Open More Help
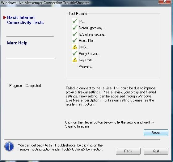 pos(17,43)
